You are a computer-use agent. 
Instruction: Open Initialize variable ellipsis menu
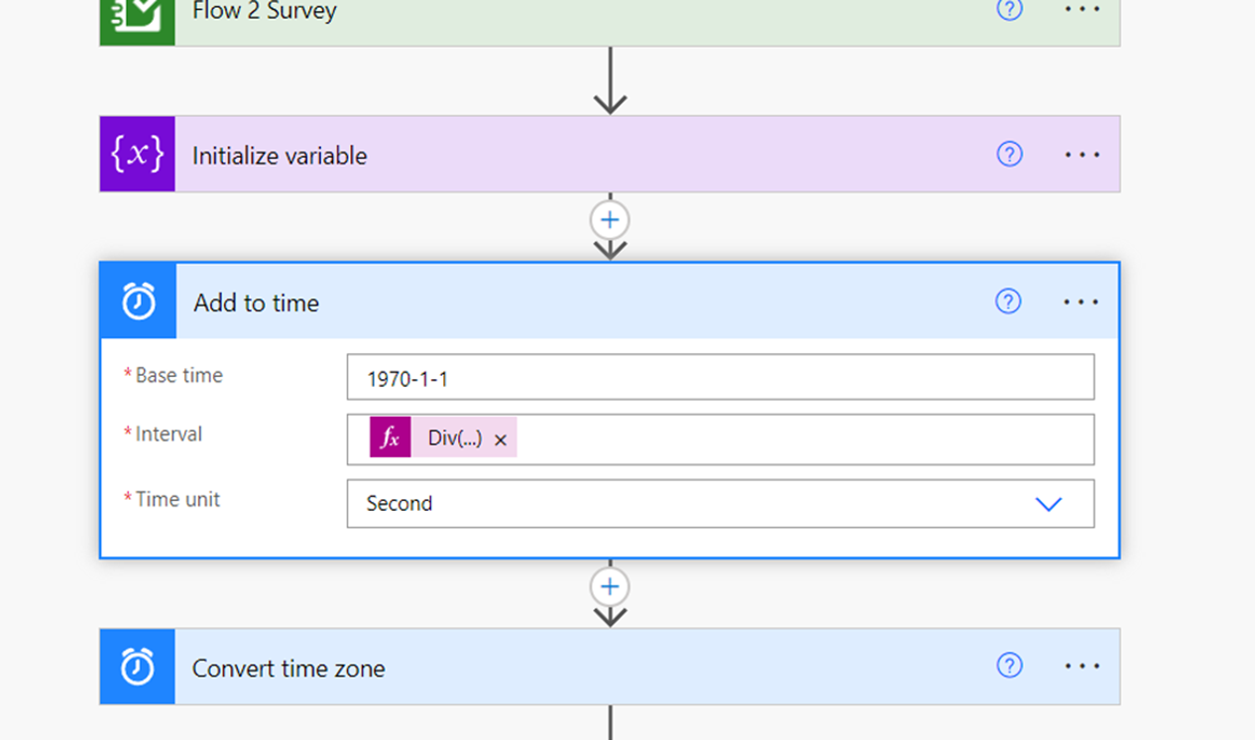1082,155
